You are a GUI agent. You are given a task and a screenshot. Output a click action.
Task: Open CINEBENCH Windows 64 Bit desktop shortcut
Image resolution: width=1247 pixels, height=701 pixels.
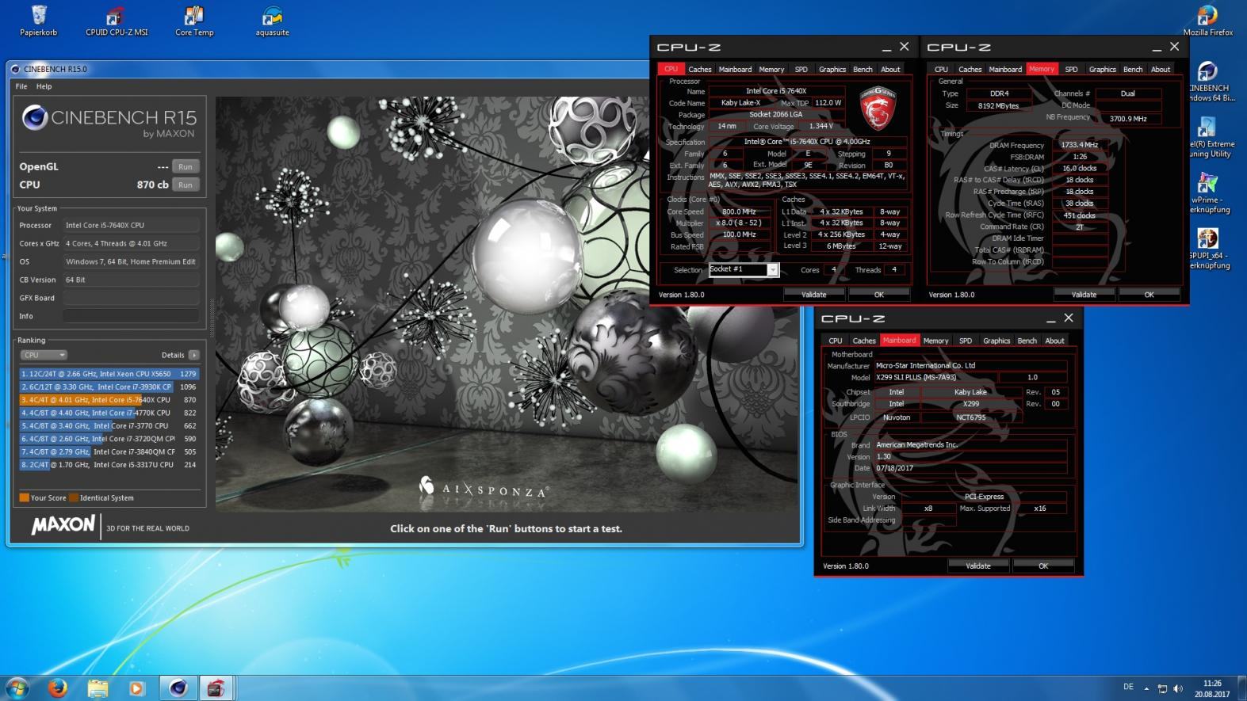[1208, 82]
